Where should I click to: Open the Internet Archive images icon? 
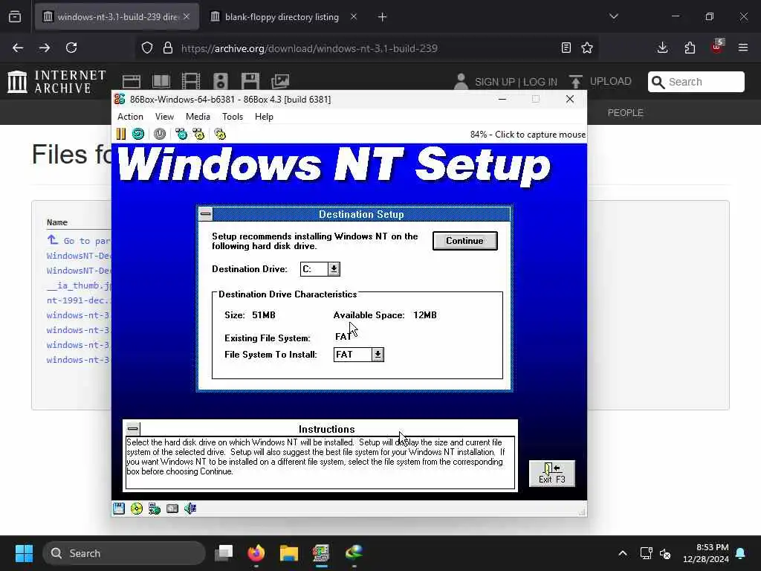[280, 82]
